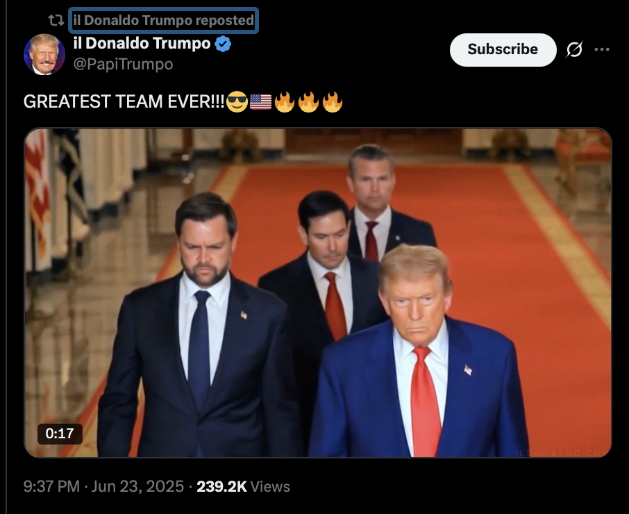Click the display name il Donaldo Trumpo
The image size is (629, 514).
pos(142,43)
